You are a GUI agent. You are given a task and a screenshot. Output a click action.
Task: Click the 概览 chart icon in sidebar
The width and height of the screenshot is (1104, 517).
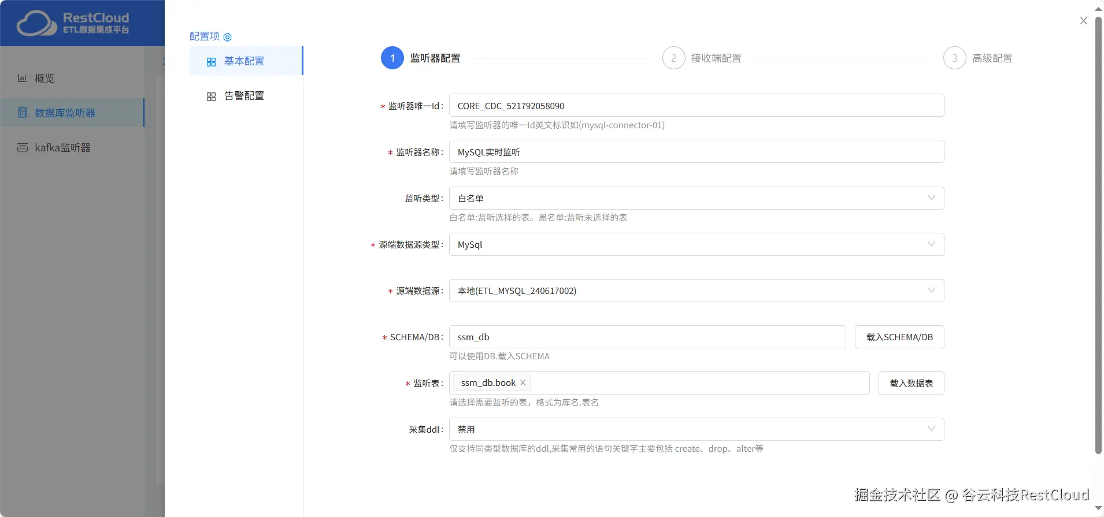[22, 78]
